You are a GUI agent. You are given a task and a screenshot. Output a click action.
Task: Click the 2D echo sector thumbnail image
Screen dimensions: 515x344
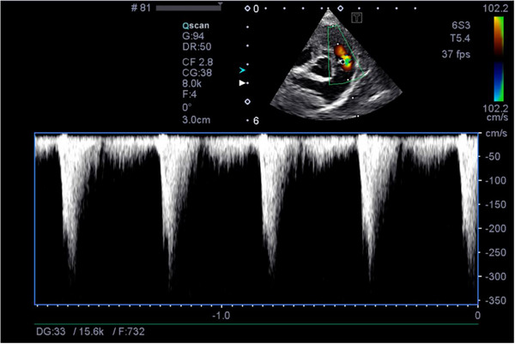(x=336, y=66)
